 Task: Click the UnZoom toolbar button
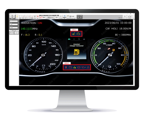coord(60,17)
